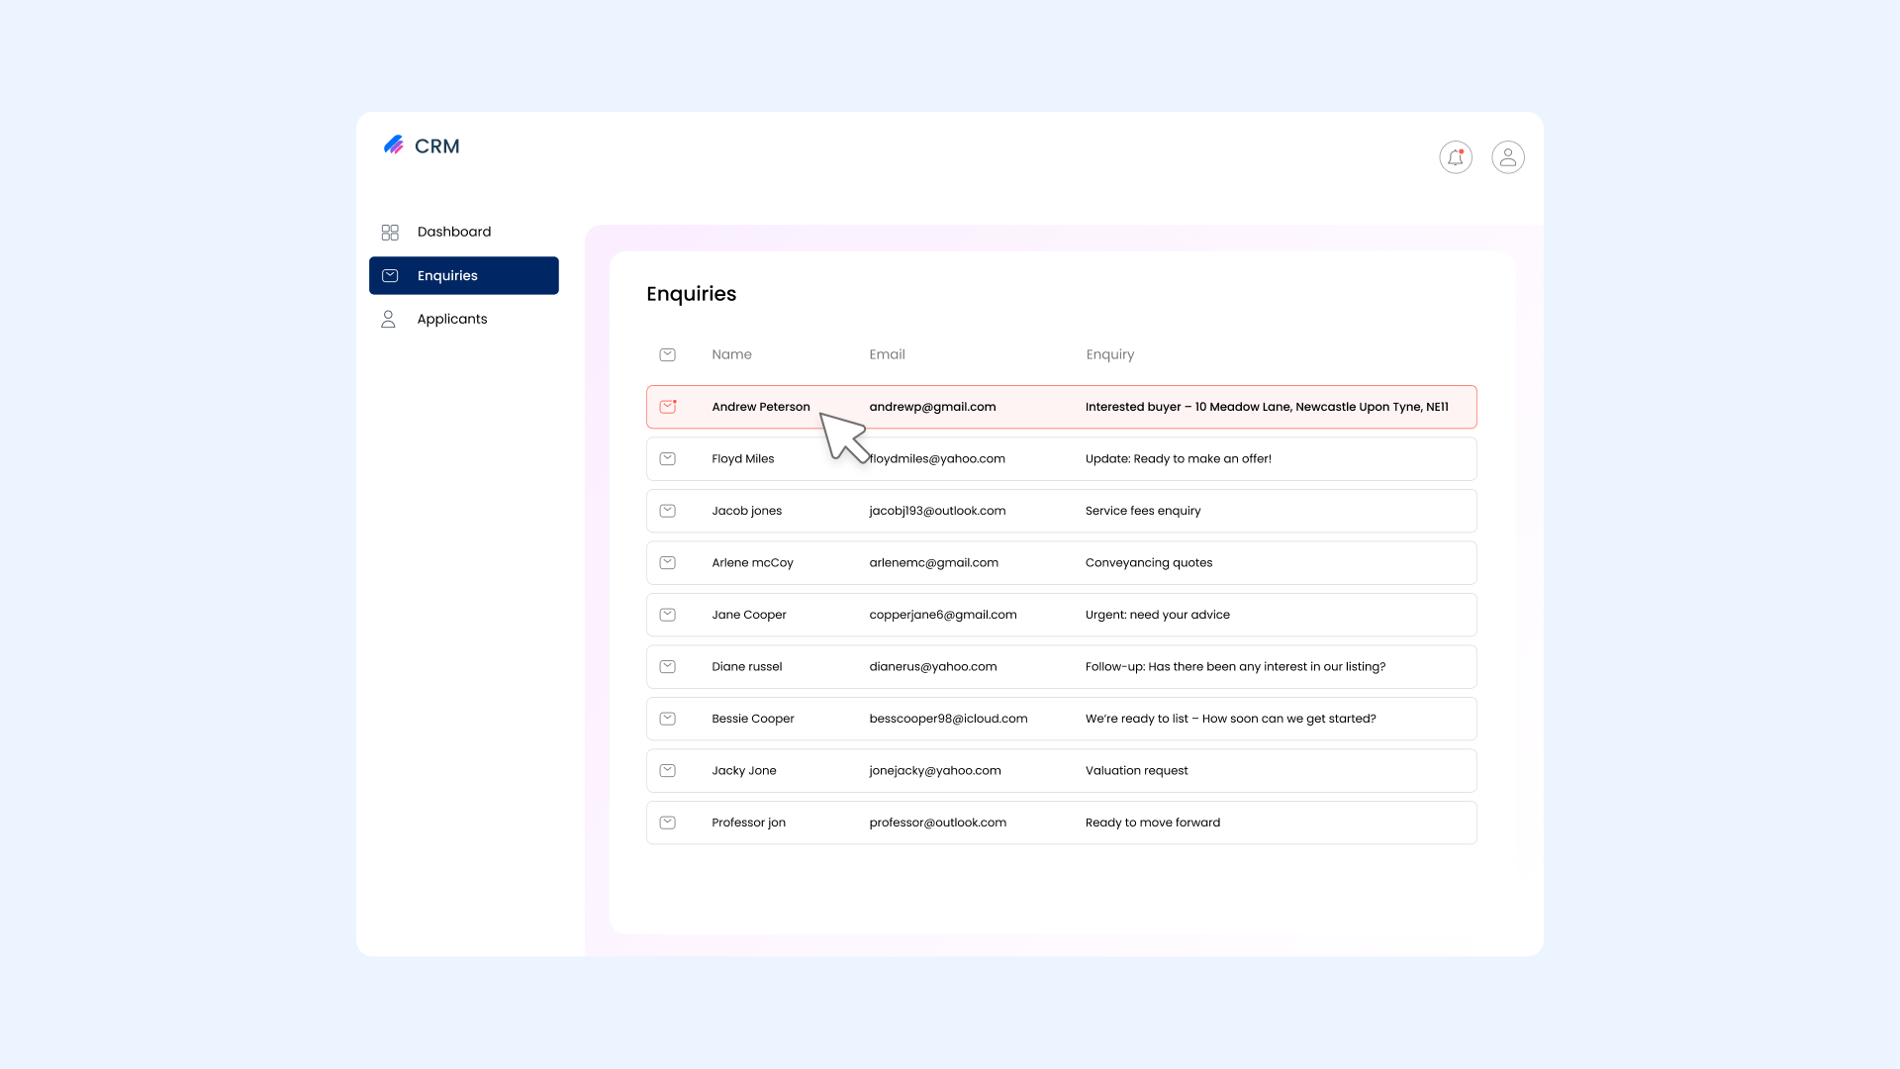The image size is (1900, 1069).
Task: Select the Enquiries sidebar item
Action: coord(463,276)
